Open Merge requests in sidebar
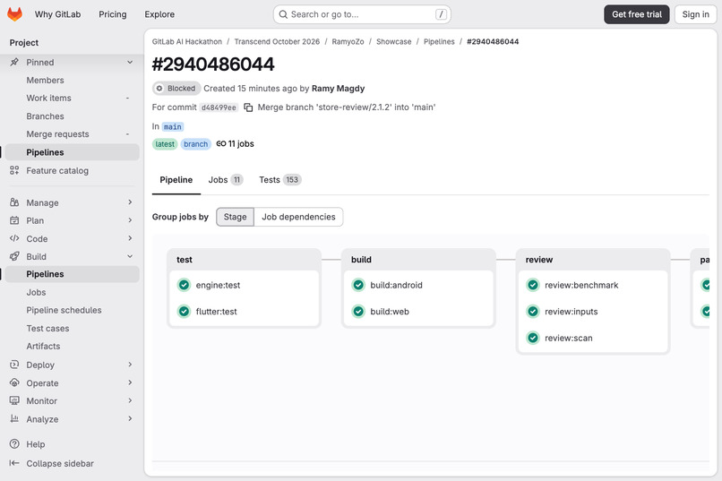The height and width of the screenshot is (481, 722). [73, 134]
